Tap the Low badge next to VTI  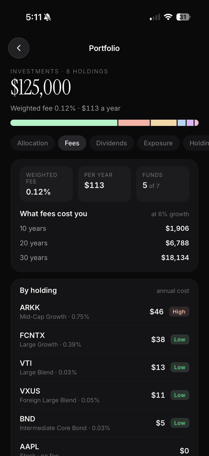(x=180, y=367)
